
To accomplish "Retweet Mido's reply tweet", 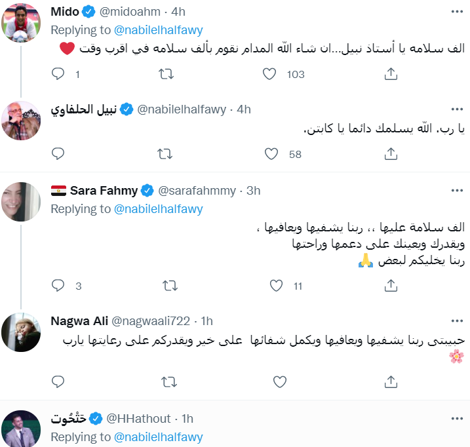I will coord(166,74).
